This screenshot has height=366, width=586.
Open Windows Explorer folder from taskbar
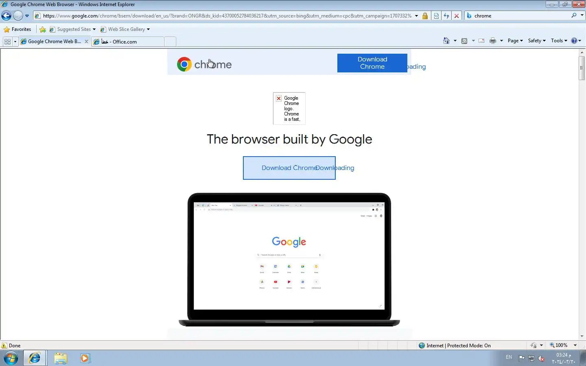coord(61,358)
